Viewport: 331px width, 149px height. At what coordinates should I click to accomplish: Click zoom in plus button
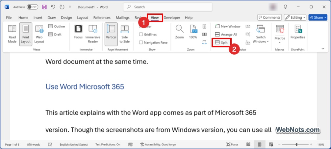click(311, 145)
